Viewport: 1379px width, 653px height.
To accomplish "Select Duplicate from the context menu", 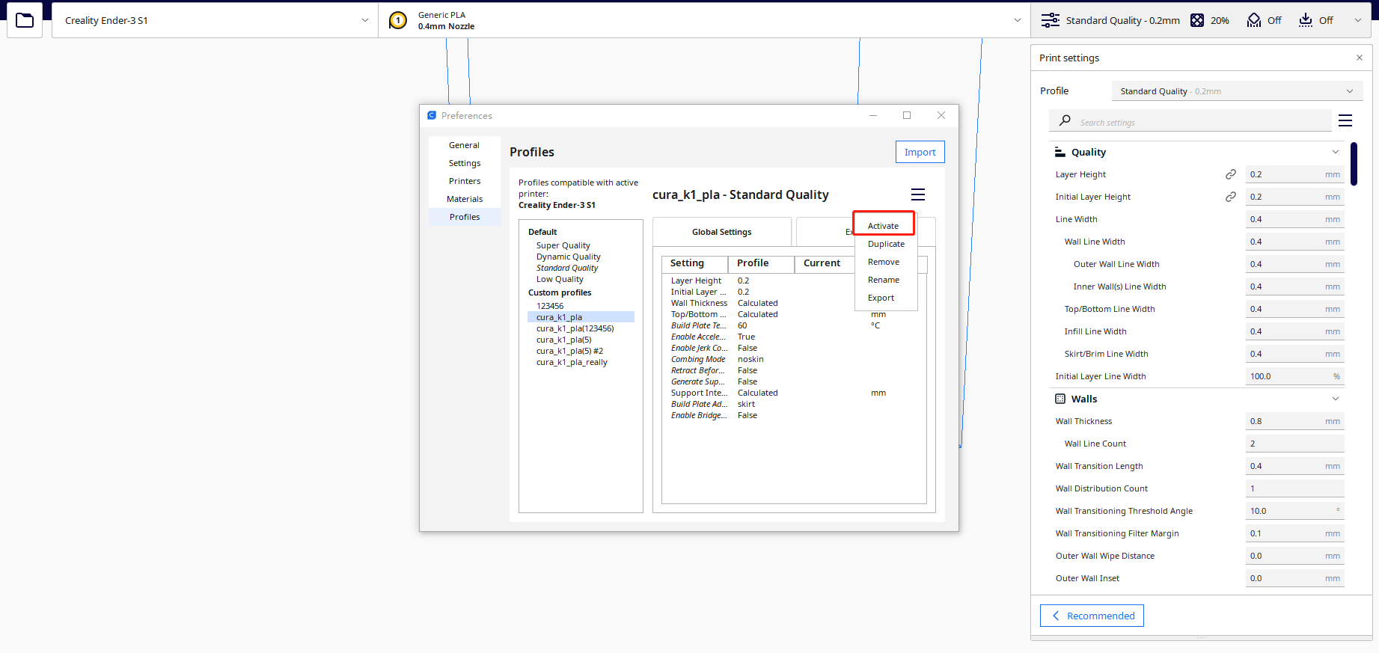I will [886, 244].
